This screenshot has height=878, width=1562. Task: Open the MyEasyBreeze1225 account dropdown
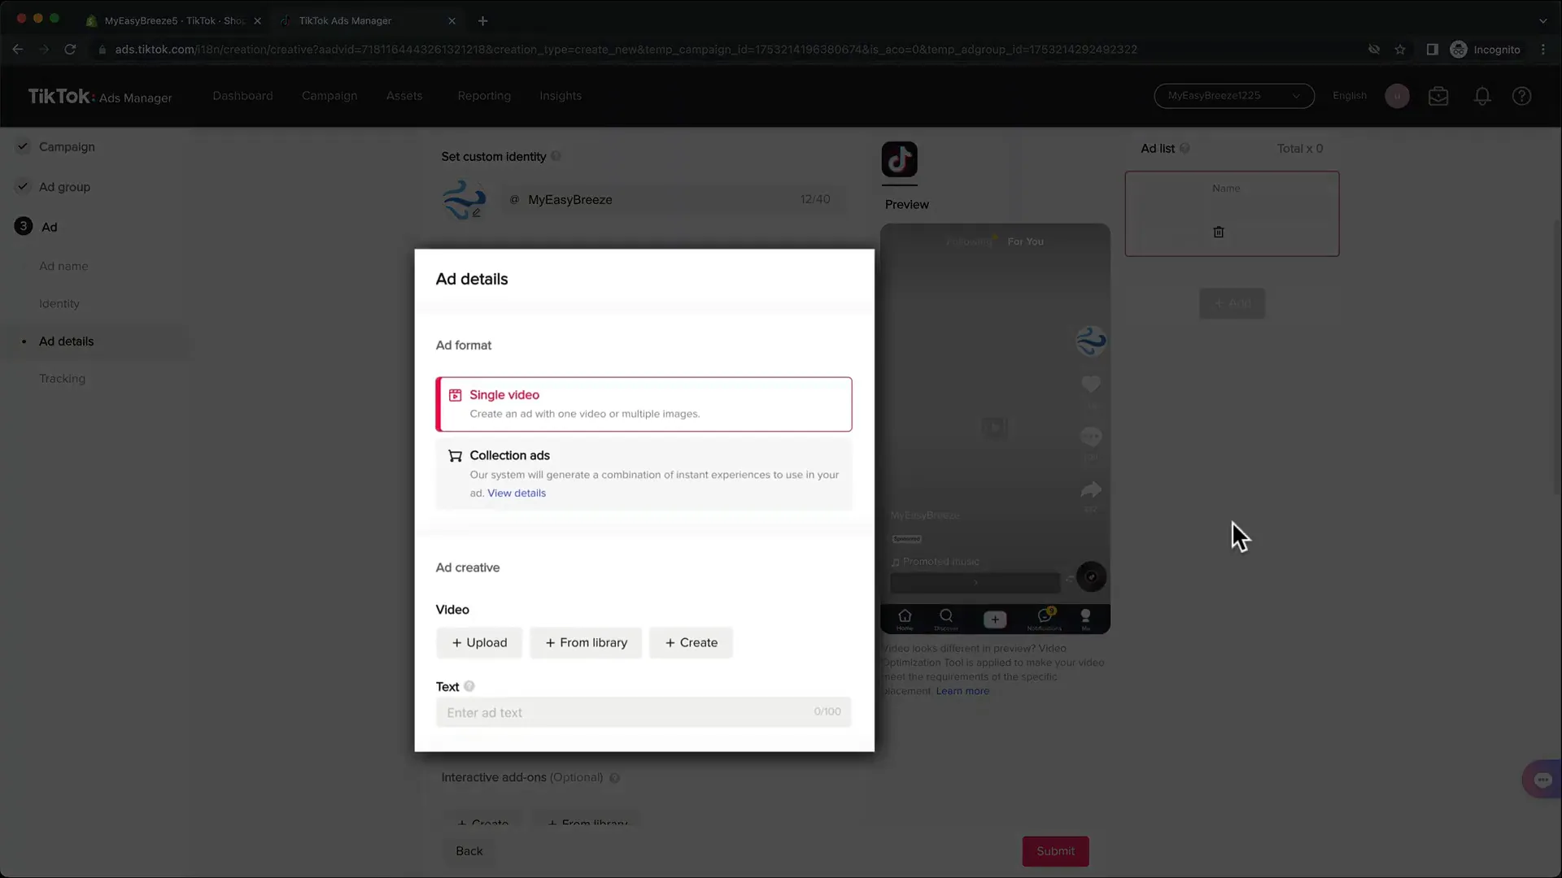coord(1233,96)
